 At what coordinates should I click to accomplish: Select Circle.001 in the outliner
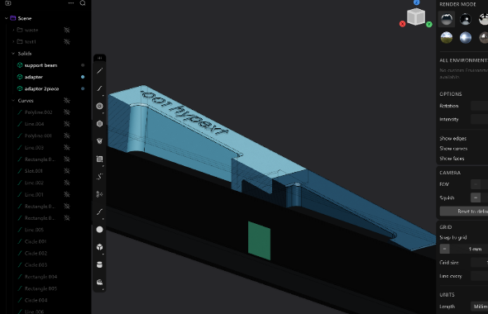36,241
